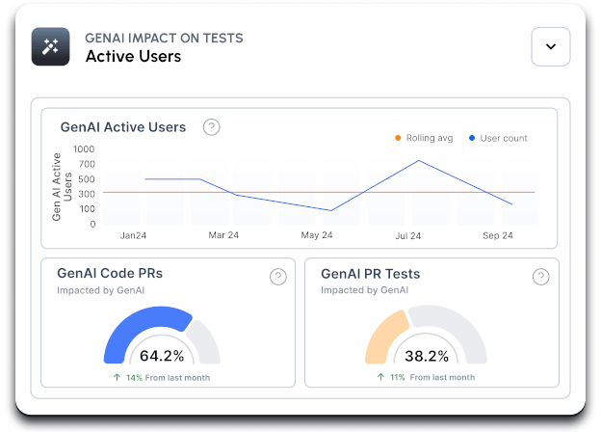Screen dimensions: 601x432
Task: Click the Sep 24 x-axis label
Action: click(497, 235)
